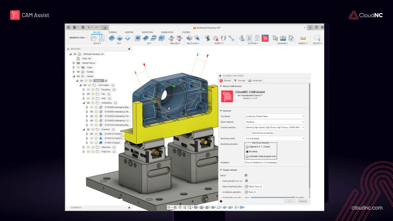Expand the Deburring folder in browser tree
Viewport: 393px width, 221px height.
click(x=83, y=147)
